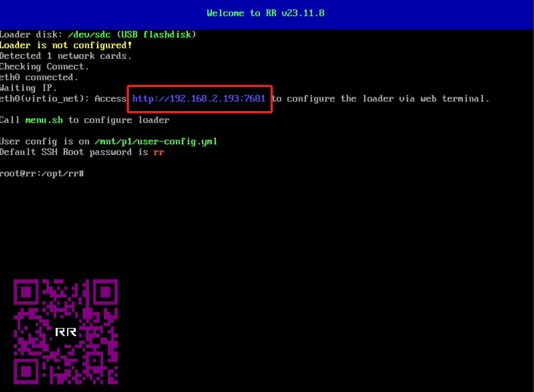Click the Welcome to RR v23.11.8 title

click(265, 13)
